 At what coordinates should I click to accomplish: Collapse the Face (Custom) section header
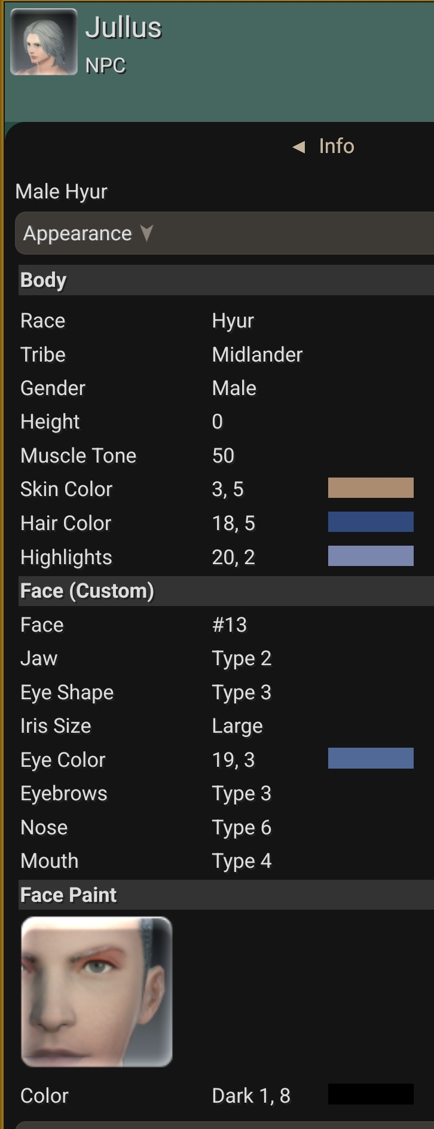pyautogui.click(x=87, y=591)
